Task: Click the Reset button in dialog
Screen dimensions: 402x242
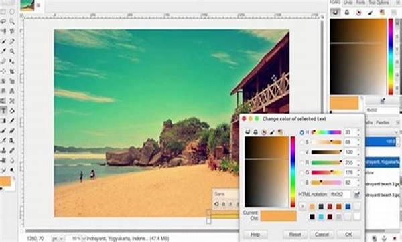Action: (295, 235)
